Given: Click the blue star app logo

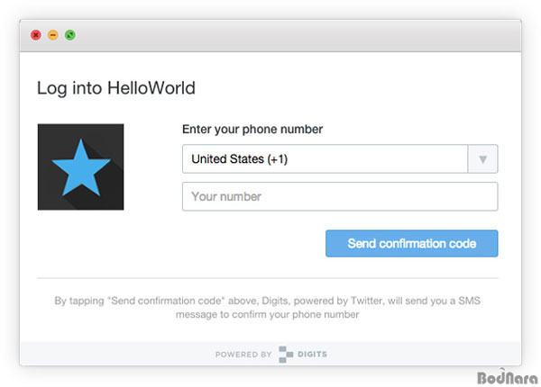Looking at the screenshot, I should tap(81, 167).
